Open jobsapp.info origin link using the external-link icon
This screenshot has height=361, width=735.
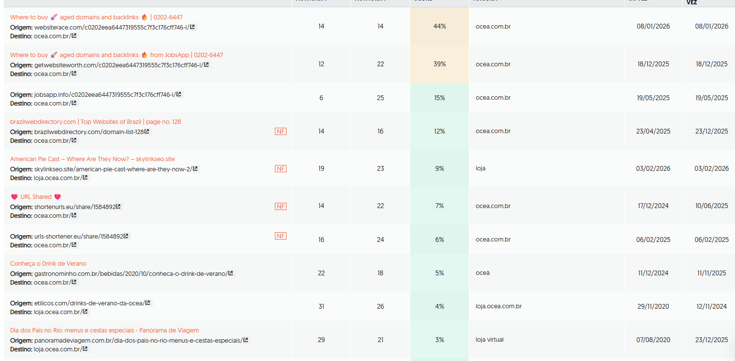[x=179, y=94]
